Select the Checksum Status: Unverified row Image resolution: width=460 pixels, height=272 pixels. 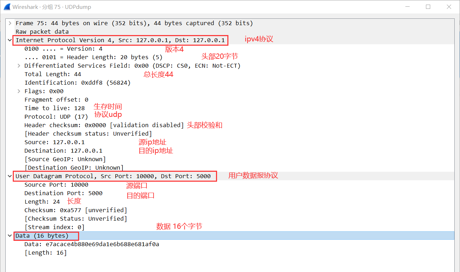click(76, 219)
